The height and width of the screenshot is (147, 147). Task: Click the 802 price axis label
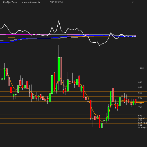coord(140,98)
